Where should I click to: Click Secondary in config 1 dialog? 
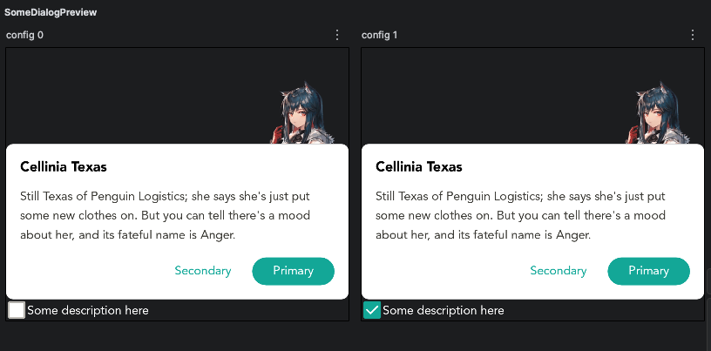[559, 271]
